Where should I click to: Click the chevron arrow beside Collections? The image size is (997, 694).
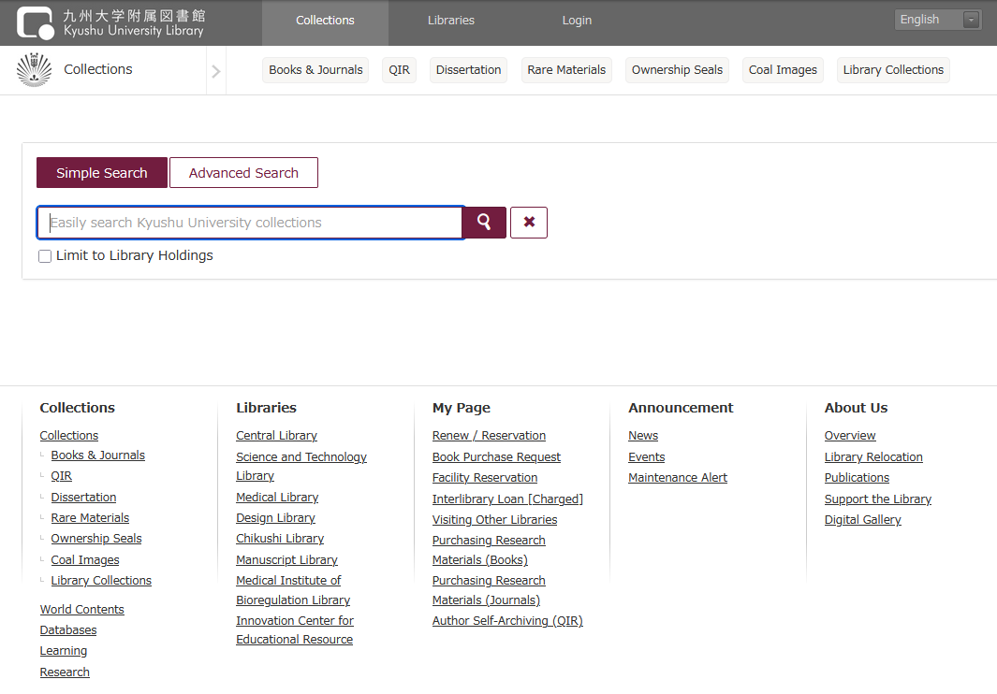coord(216,71)
